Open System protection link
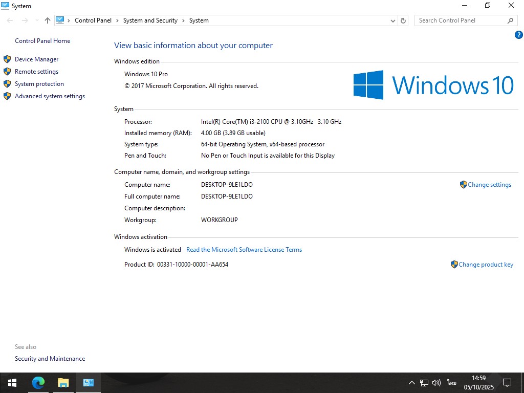The image size is (524, 393). 39,84
